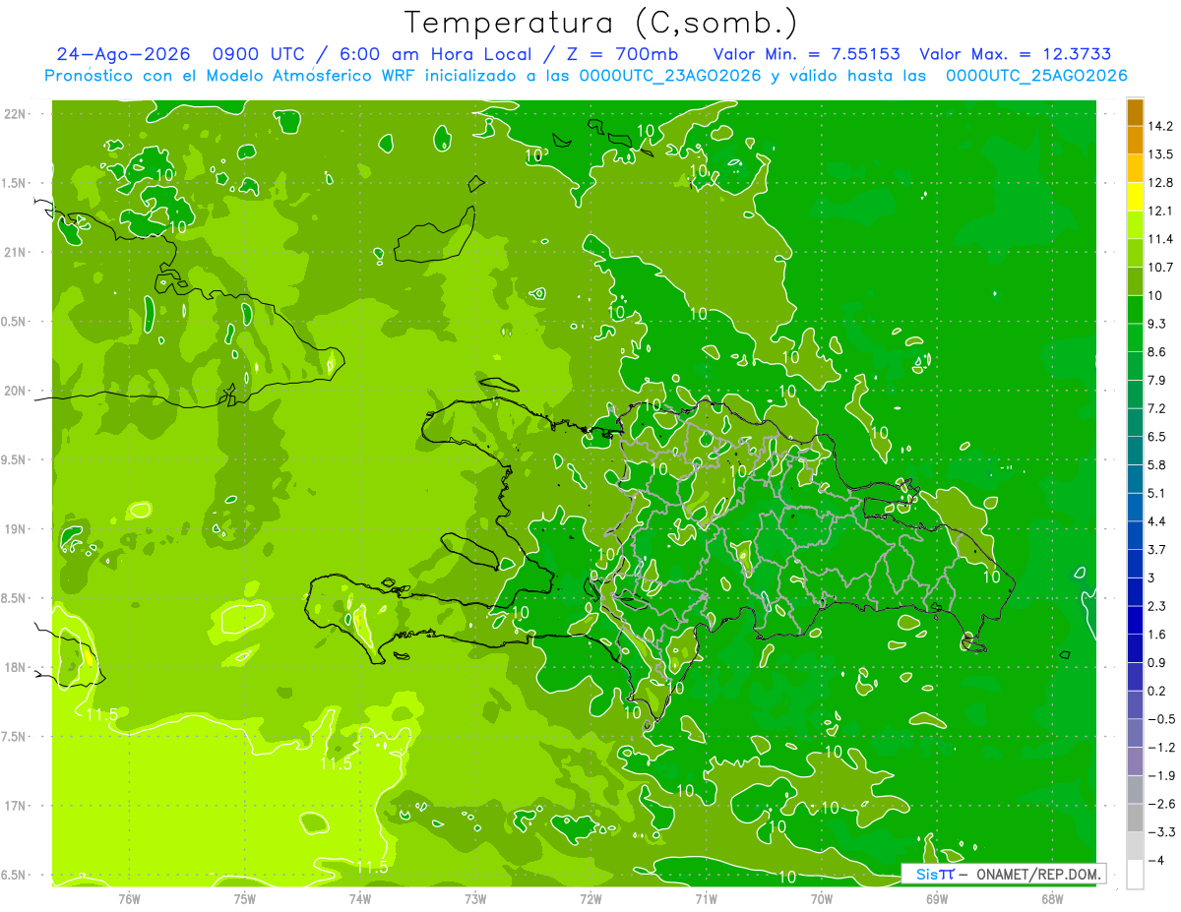Click the yellow swatch between 12.1 and 12.8
Viewport: 1181px width, 912px height.
click(x=1135, y=197)
